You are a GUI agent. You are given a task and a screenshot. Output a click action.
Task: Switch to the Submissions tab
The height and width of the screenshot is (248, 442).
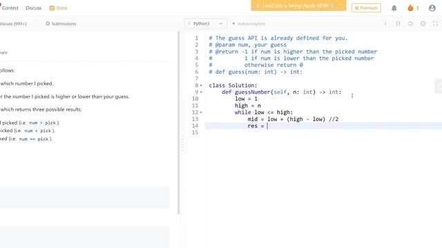[x=61, y=23]
